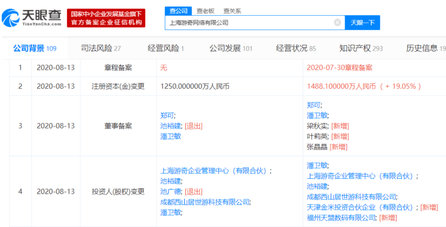Click the 1250.000000万人民币 value
The image size is (446, 227).
tap(195, 86)
